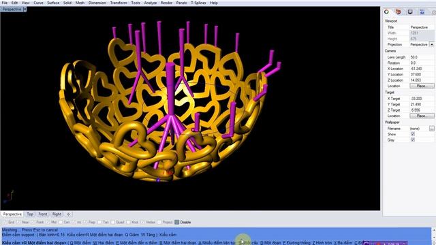
Task: Open the Tools menu
Action: click(x=136, y=3)
